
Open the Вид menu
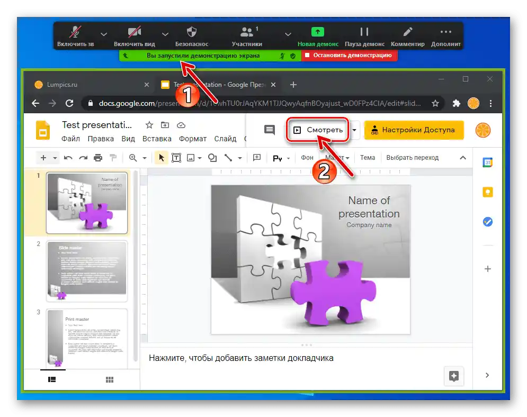pyautogui.click(x=128, y=139)
